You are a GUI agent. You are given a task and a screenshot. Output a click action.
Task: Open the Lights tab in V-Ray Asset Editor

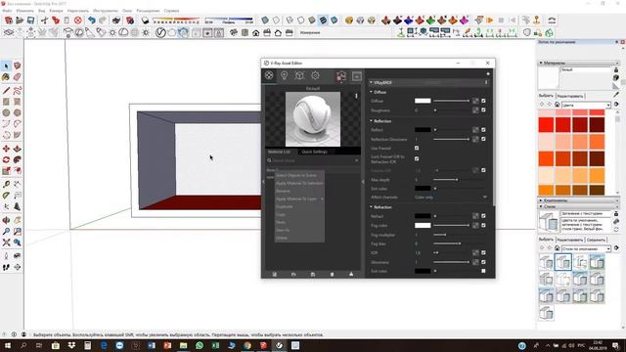[285, 75]
